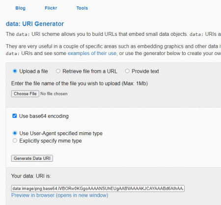Image resolution: width=221 pixels, height=205 pixels.
Task: Click the Generate Data URI button
Action: click(x=32, y=158)
